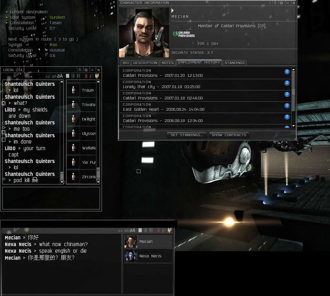330x296 pixels.
Task: Switch to the Standings tab
Action: click(x=234, y=63)
